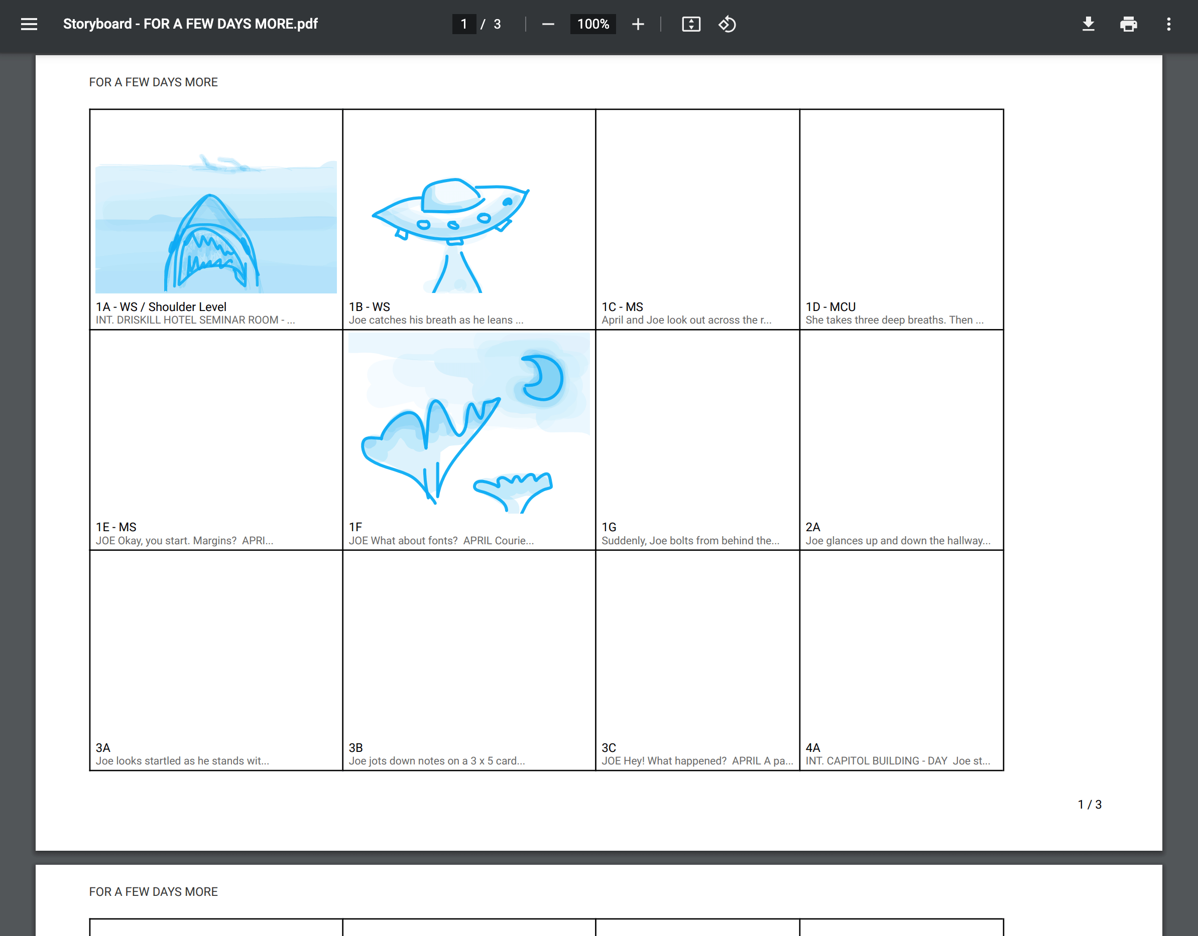Click the '1G' shot label
This screenshot has height=936, width=1198.
click(609, 527)
